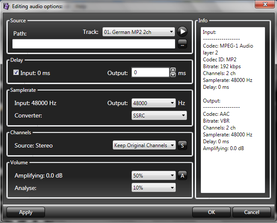Click the S button beside channels
The height and width of the screenshot is (223, 277).
click(x=182, y=145)
